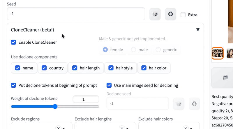Click the recycle icon to reuse seed
Image resolution: width=233 pixels, height=129 pixels.
pyautogui.click(x=170, y=14)
